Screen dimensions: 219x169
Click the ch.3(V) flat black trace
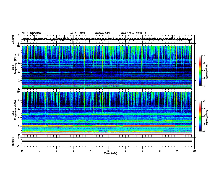[x=107, y=141]
